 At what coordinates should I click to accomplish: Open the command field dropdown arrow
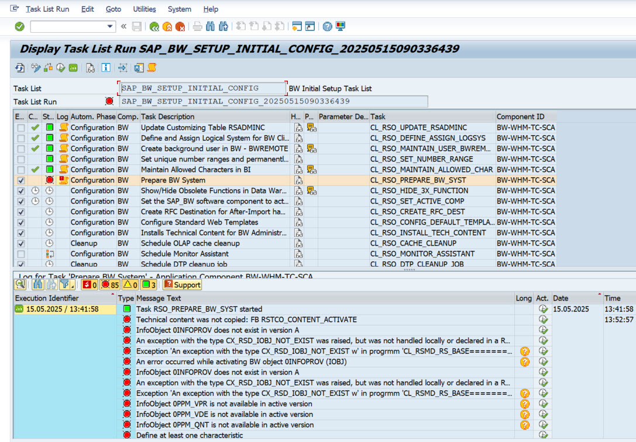[x=109, y=27]
